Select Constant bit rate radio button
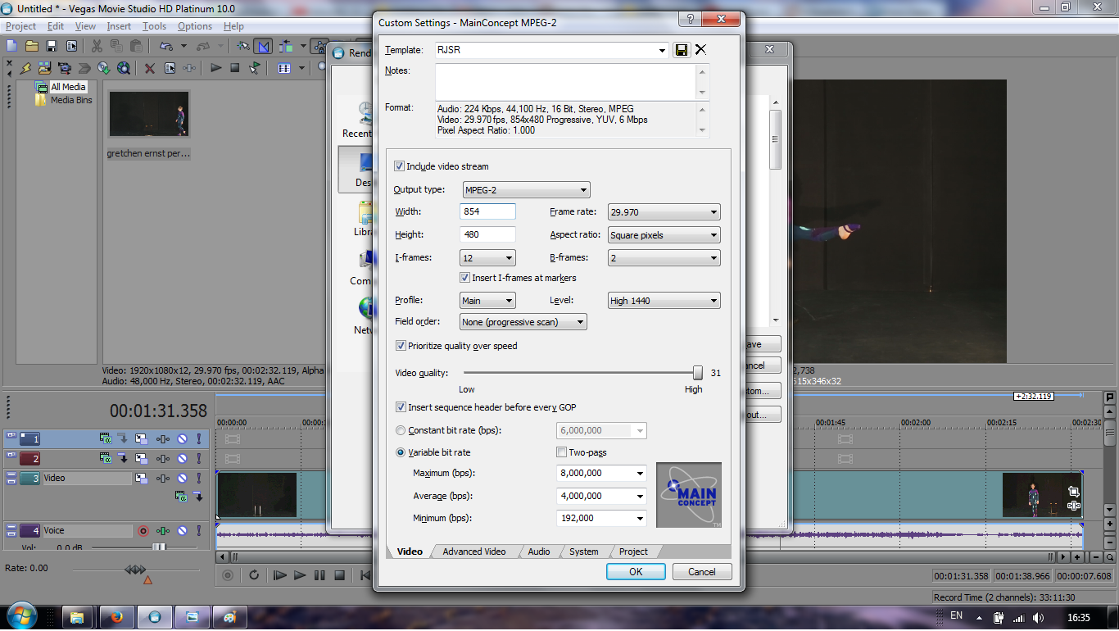This screenshot has width=1119, height=631. [401, 430]
